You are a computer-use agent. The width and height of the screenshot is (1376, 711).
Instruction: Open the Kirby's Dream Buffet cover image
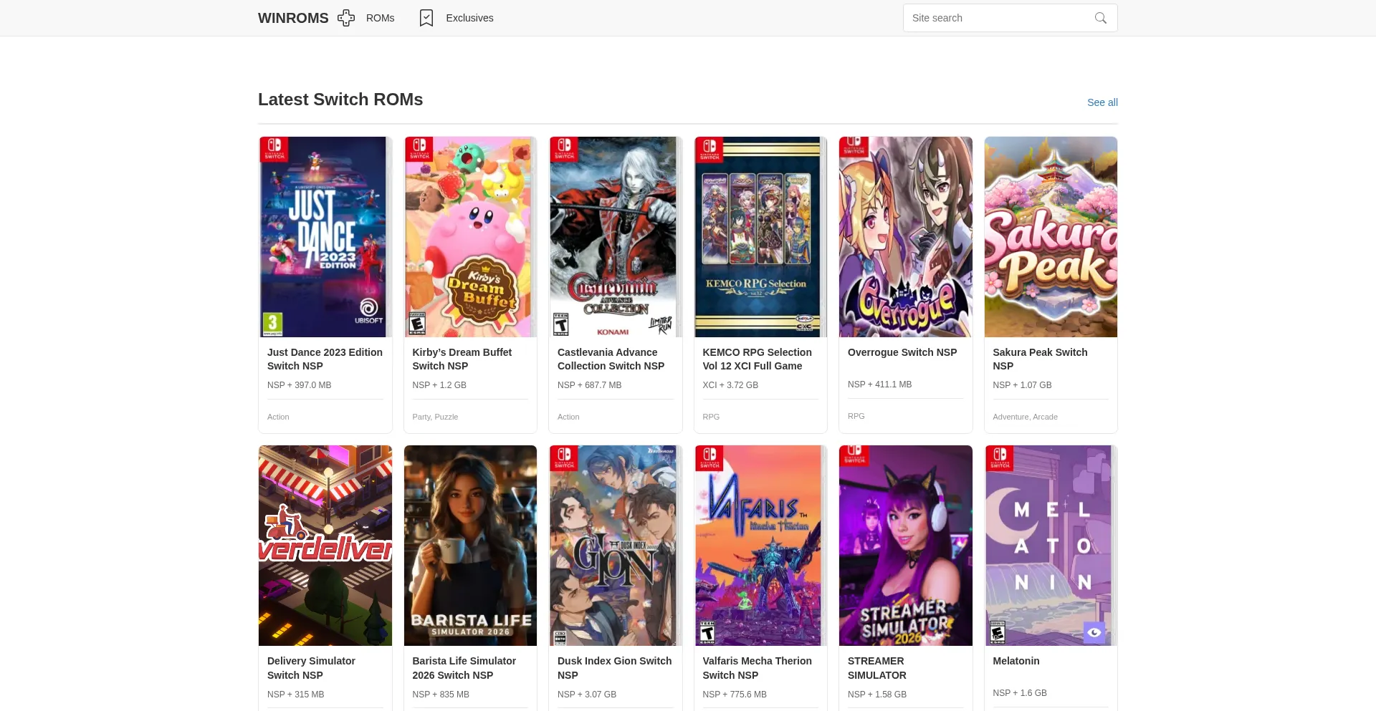coord(470,237)
